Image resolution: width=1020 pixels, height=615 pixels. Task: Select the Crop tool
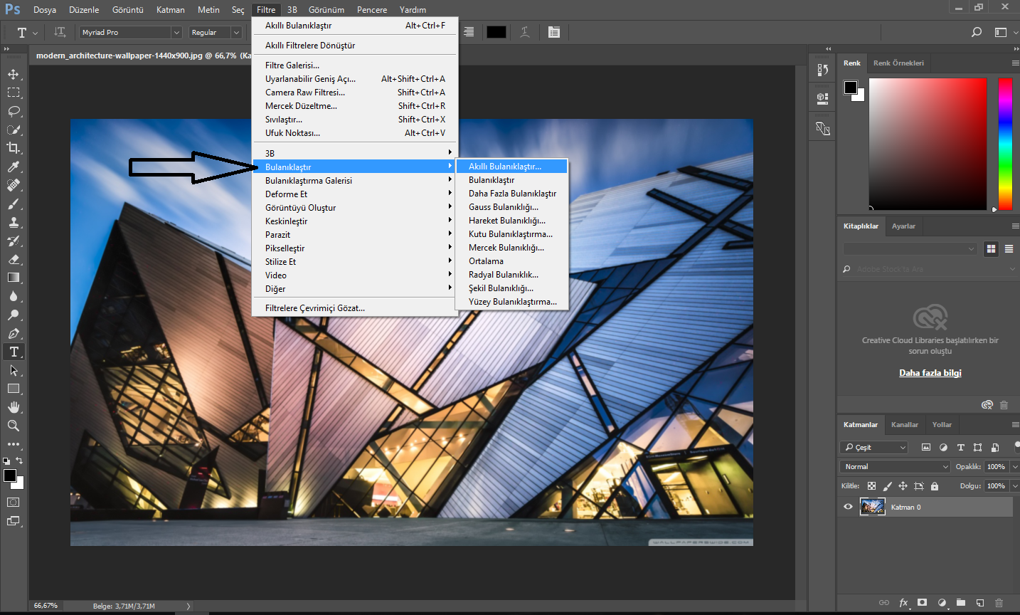coord(14,148)
